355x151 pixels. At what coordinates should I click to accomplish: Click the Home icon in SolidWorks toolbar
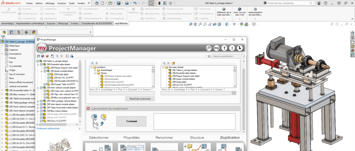coord(97,3)
